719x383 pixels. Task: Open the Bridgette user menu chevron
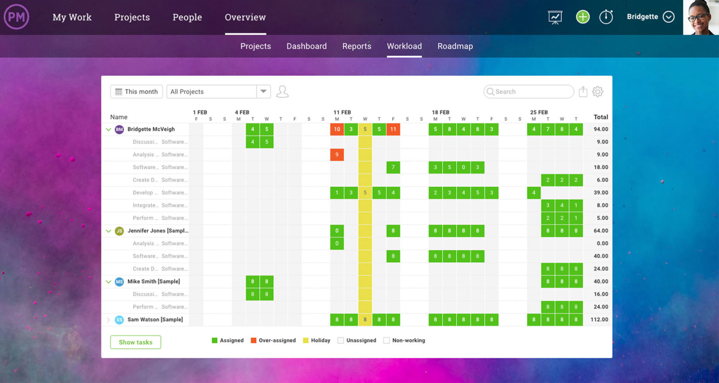[x=669, y=17]
